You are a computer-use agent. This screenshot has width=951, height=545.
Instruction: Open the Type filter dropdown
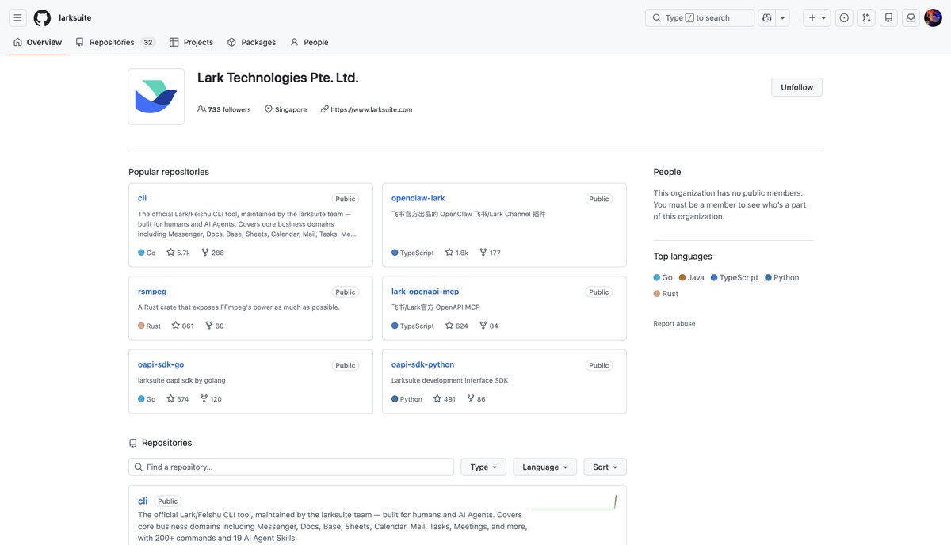(x=483, y=467)
